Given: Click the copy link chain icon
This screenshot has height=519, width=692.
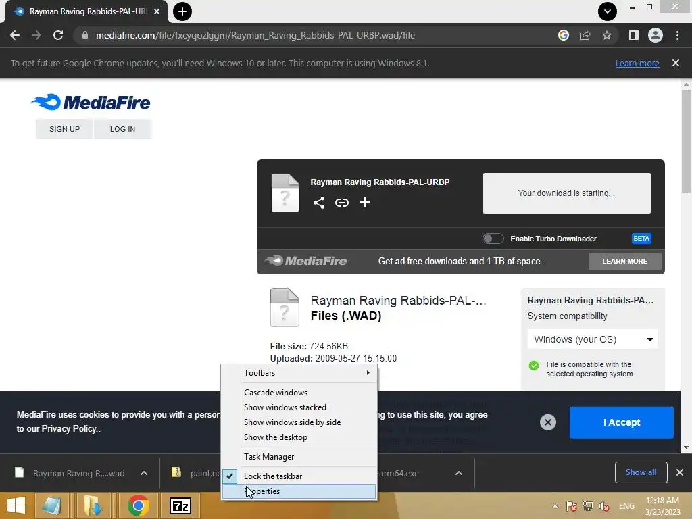Looking at the screenshot, I should pyautogui.click(x=341, y=203).
